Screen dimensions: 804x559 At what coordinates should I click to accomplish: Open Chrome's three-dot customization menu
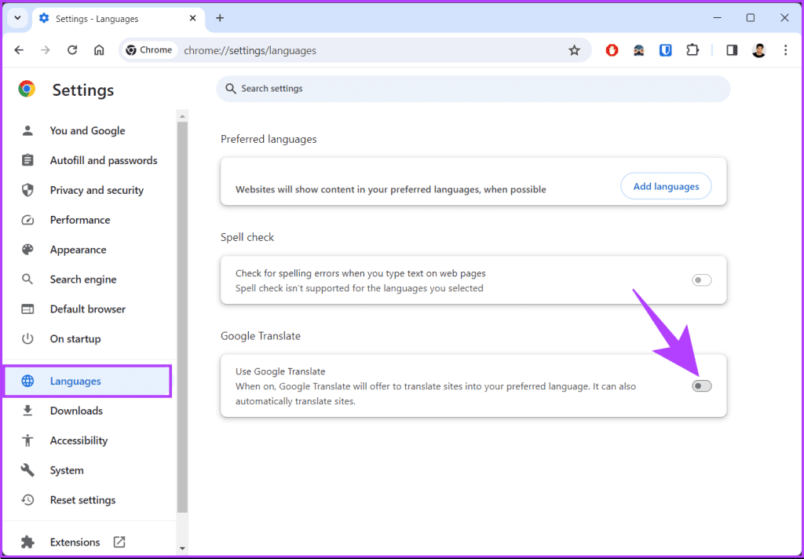pyautogui.click(x=786, y=49)
